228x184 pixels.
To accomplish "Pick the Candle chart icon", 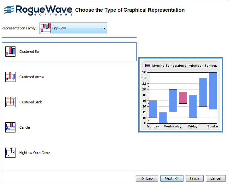I will click(x=10, y=127).
